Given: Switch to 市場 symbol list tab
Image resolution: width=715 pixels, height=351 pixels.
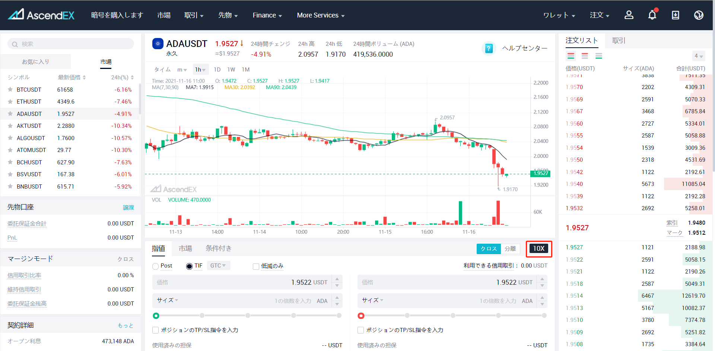Looking at the screenshot, I should pyautogui.click(x=106, y=61).
